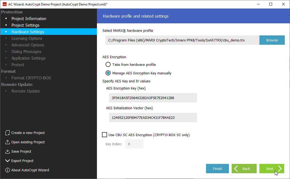This screenshot has width=290, height=179.
Task: Enable Use CBU SC AES Encryption checkbox
Action: [105, 135]
